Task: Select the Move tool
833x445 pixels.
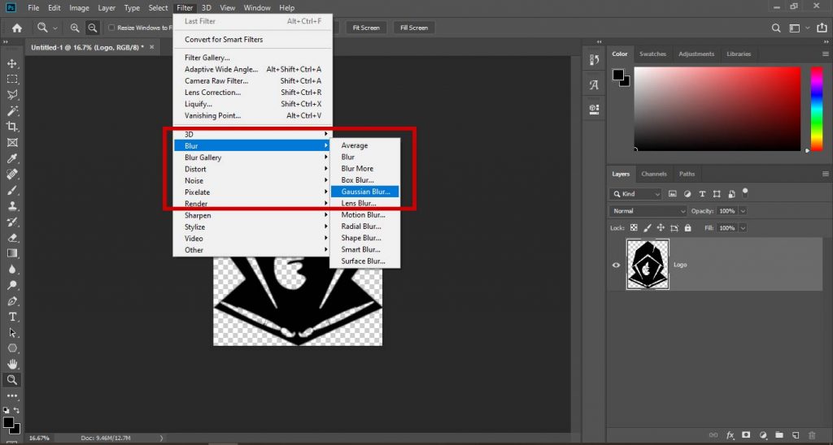Action: pyautogui.click(x=11, y=63)
